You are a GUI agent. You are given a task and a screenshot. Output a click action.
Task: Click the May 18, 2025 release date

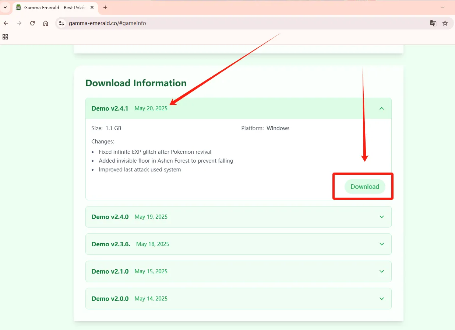(153, 244)
